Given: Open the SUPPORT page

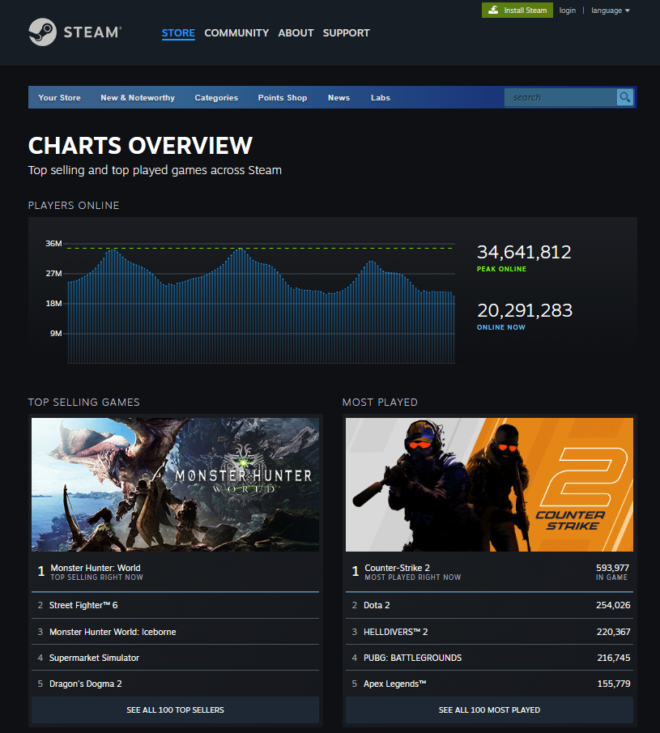Looking at the screenshot, I should coord(347,33).
